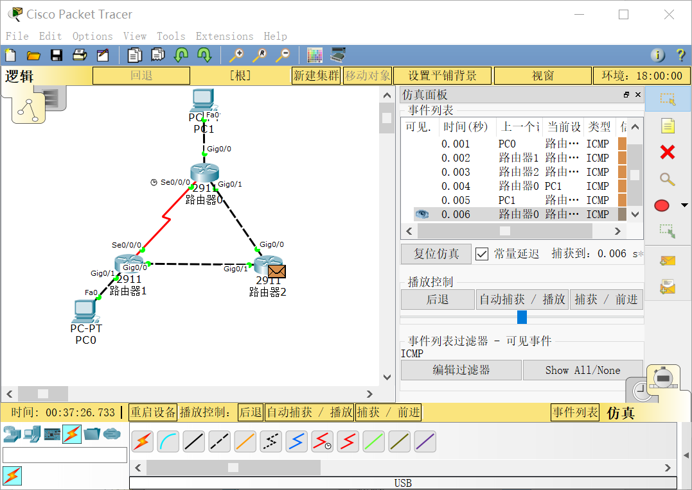Click the Zoom Out magnifier icon
Screen dimensions: 692x490
283,56
